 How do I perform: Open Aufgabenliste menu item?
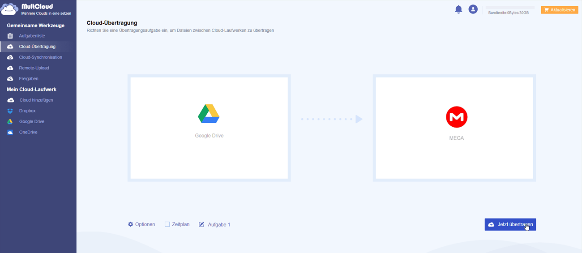tap(32, 36)
